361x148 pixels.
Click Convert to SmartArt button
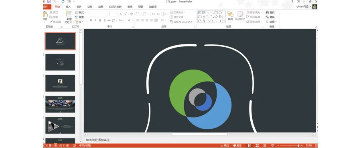click(182, 22)
